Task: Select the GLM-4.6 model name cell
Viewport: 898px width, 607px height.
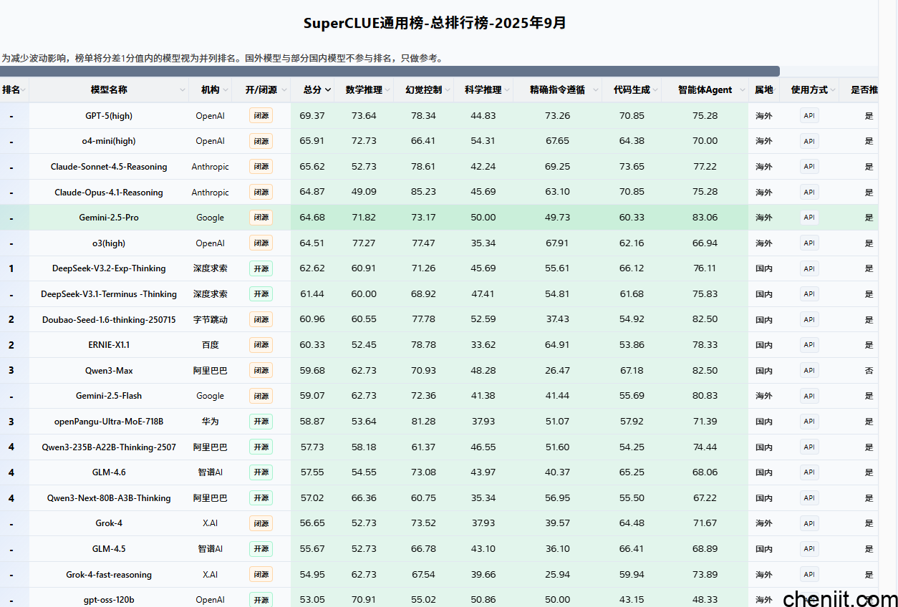Action: 109,472
